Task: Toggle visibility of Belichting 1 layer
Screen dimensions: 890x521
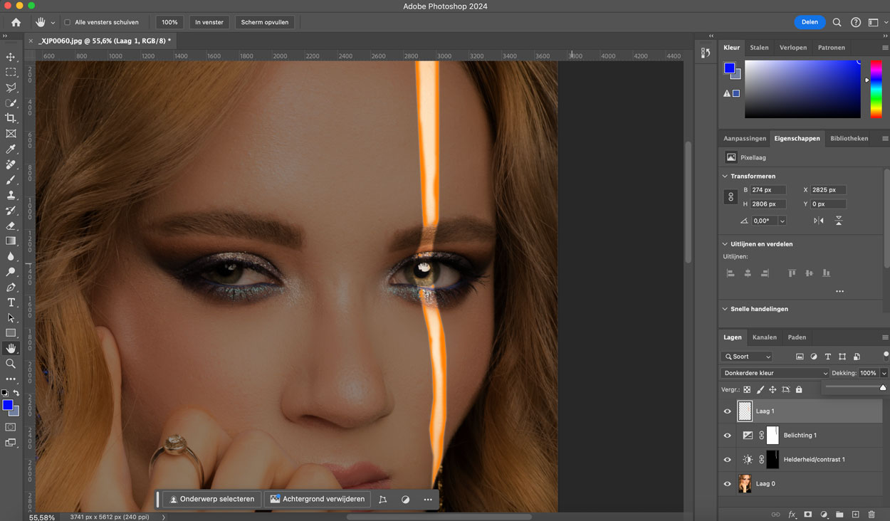Action: point(727,436)
